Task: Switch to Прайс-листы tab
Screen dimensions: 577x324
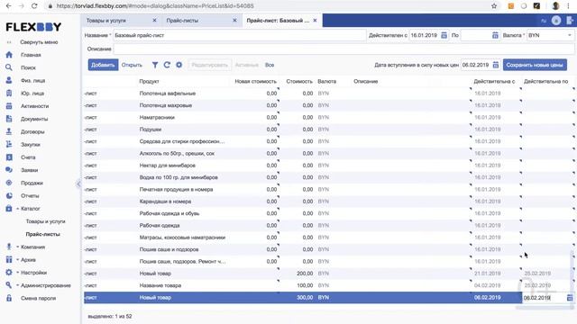Action: (x=182, y=21)
